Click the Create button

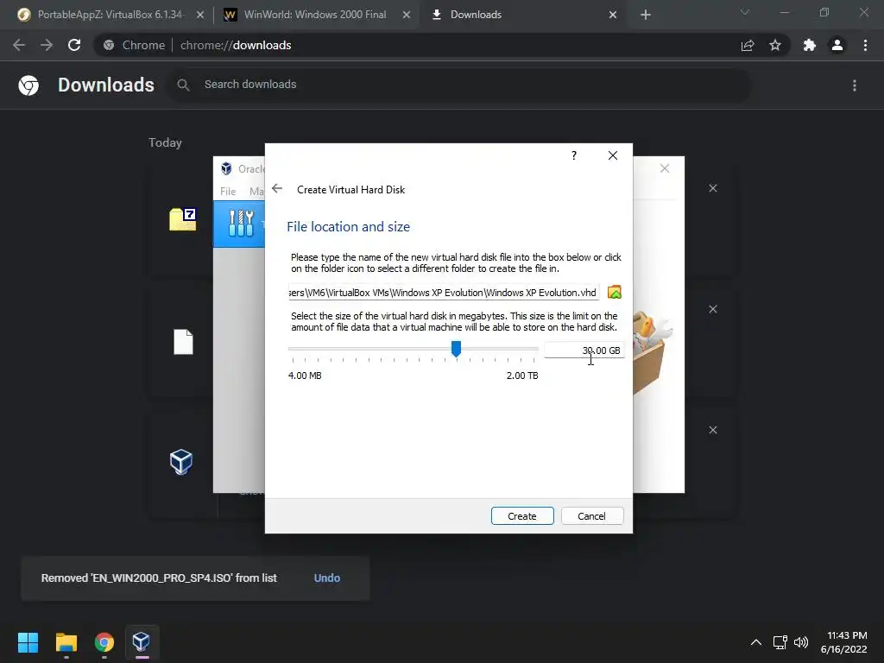522,516
